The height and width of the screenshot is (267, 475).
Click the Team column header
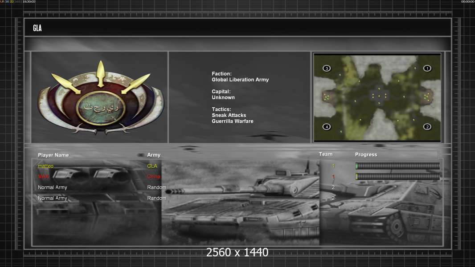326,154
